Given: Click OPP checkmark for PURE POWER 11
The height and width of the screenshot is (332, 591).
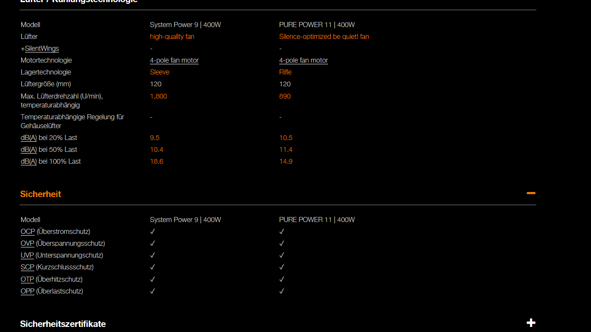Looking at the screenshot, I should pyautogui.click(x=282, y=291).
